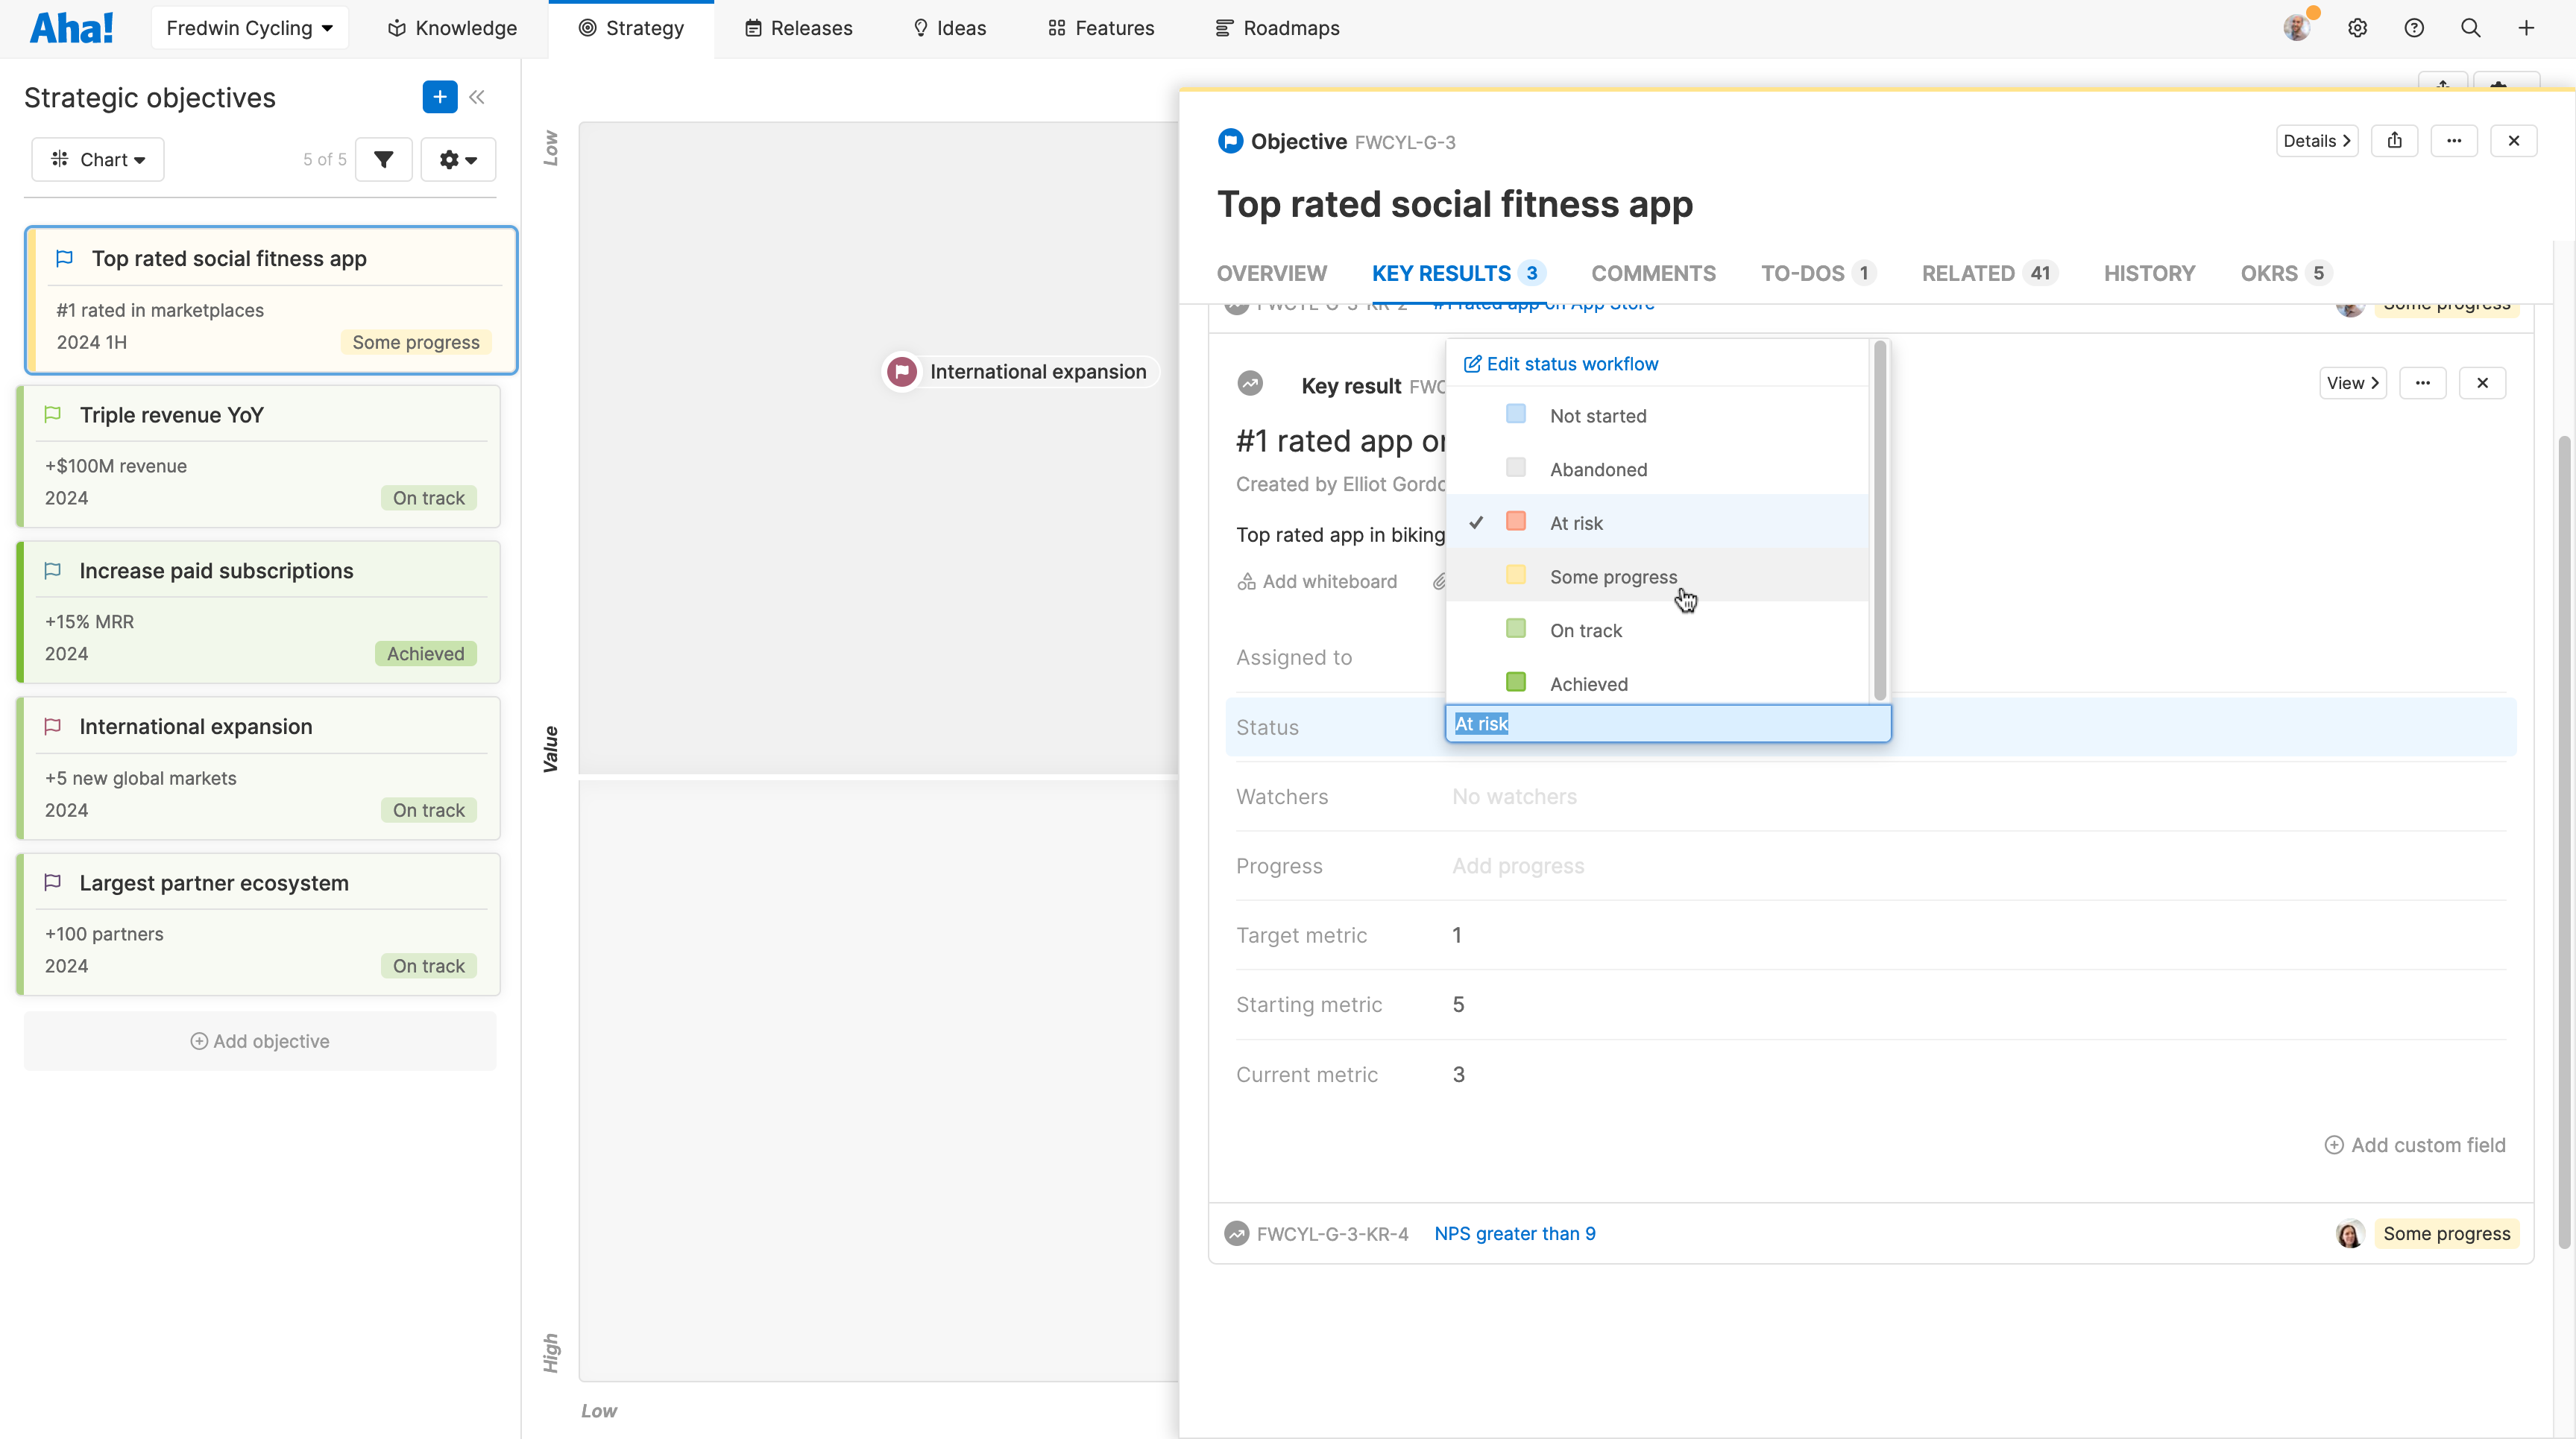2576x1439 pixels.
Task: Collapse the Strategic objectives panel with double-chevron icon
Action: [x=477, y=97]
